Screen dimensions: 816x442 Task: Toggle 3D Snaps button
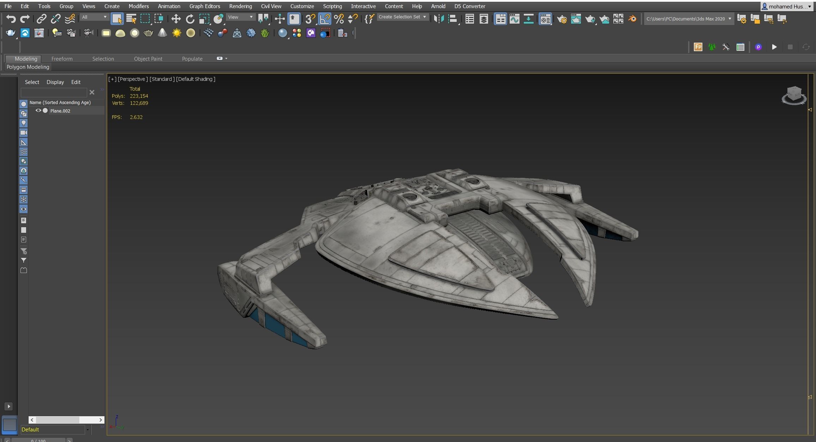[310, 19]
